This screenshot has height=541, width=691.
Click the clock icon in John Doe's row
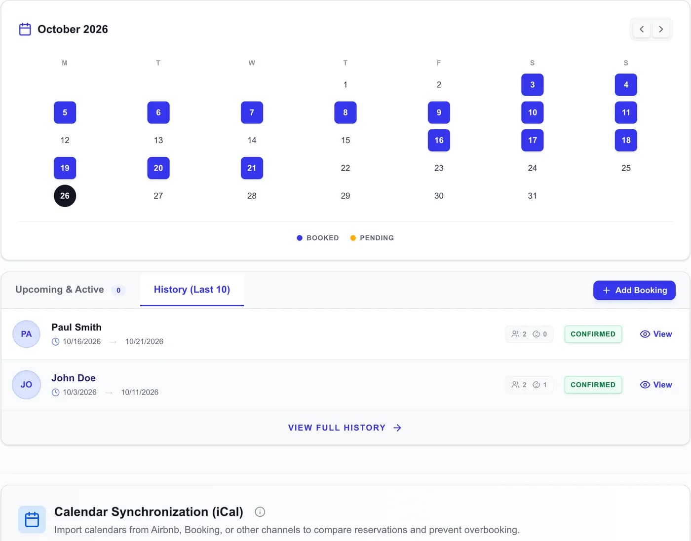(x=55, y=393)
